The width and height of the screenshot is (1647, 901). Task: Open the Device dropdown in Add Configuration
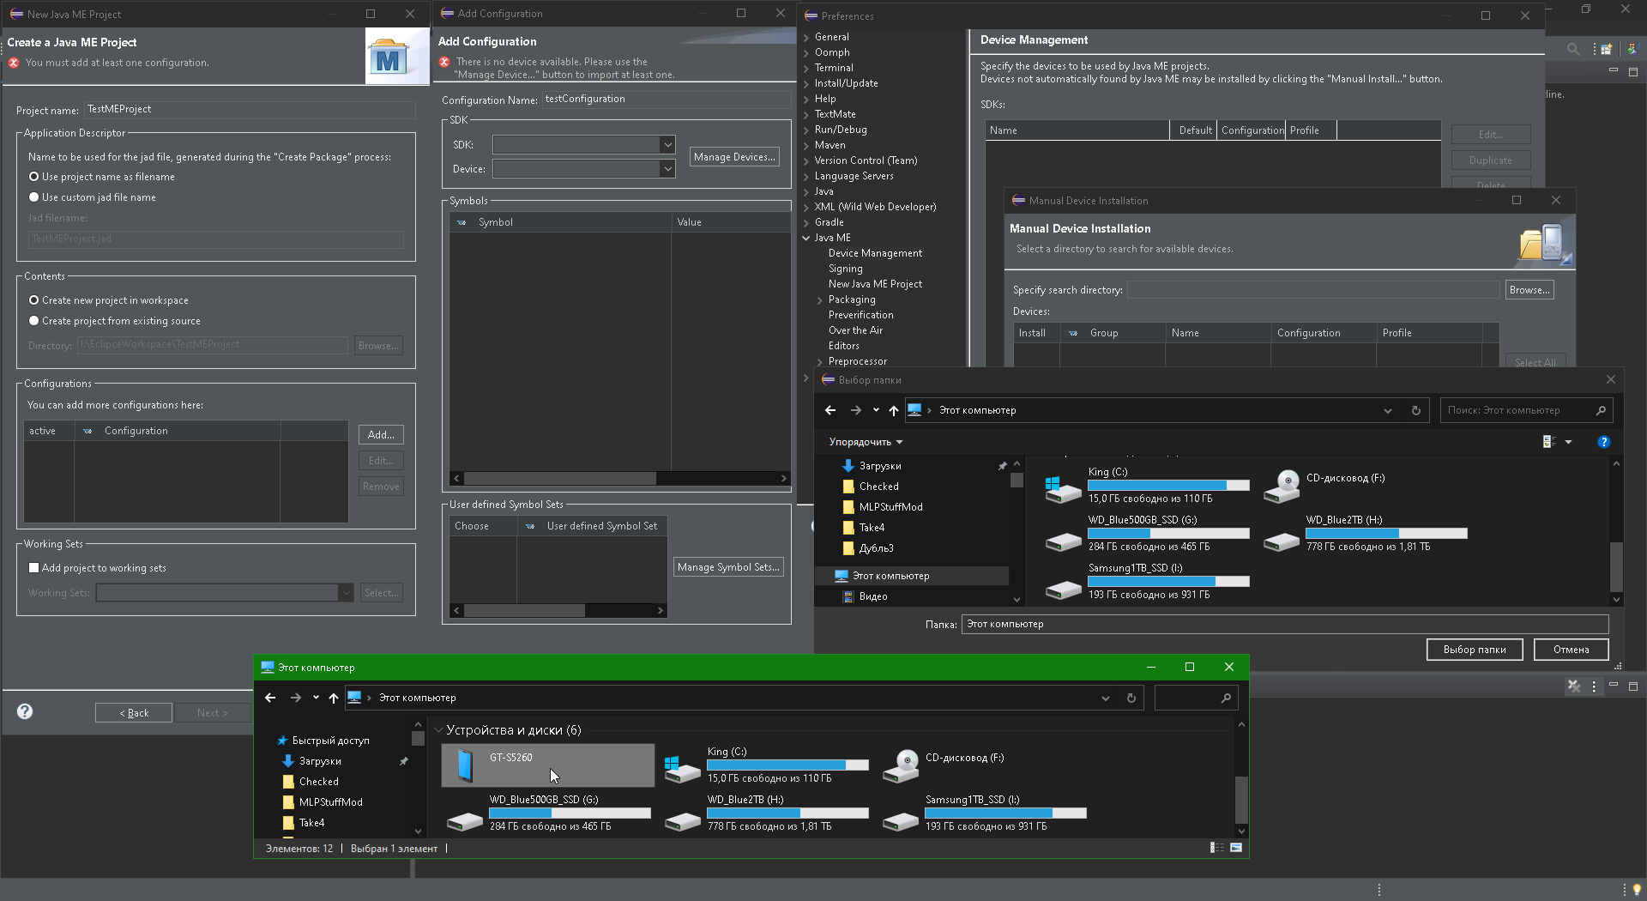pyautogui.click(x=667, y=169)
